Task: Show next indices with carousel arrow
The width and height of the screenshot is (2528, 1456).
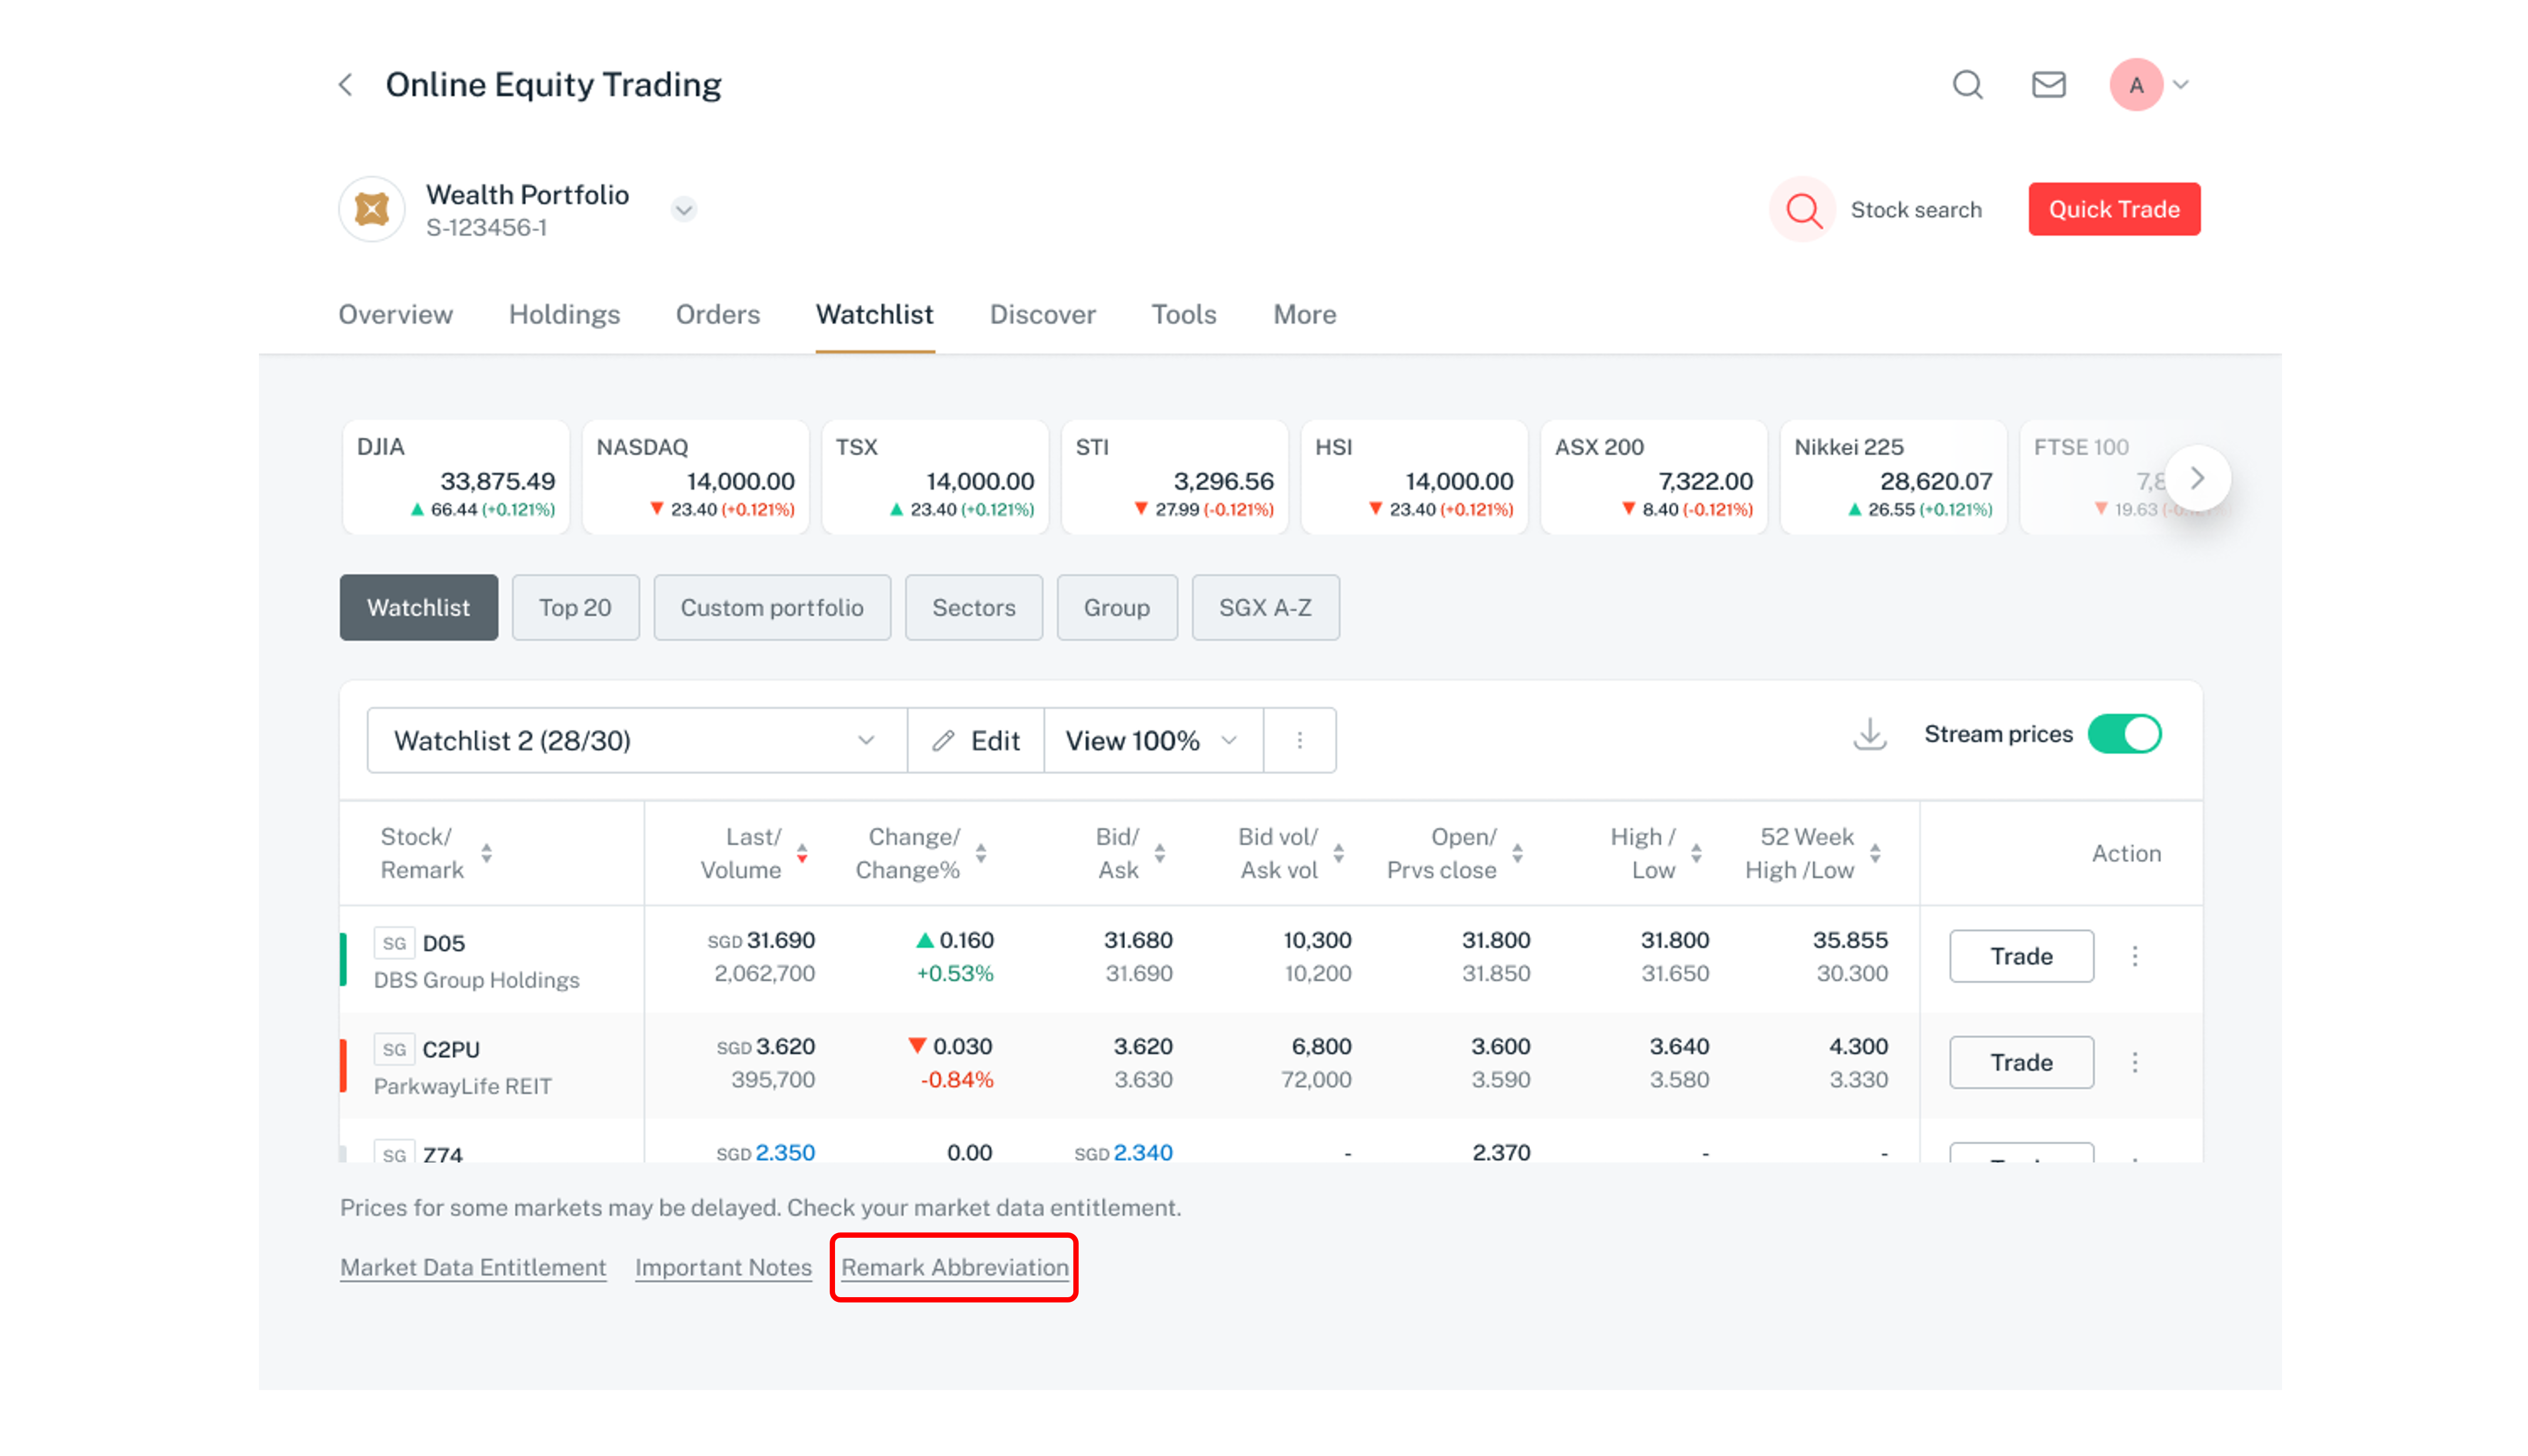Action: point(2196,478)
